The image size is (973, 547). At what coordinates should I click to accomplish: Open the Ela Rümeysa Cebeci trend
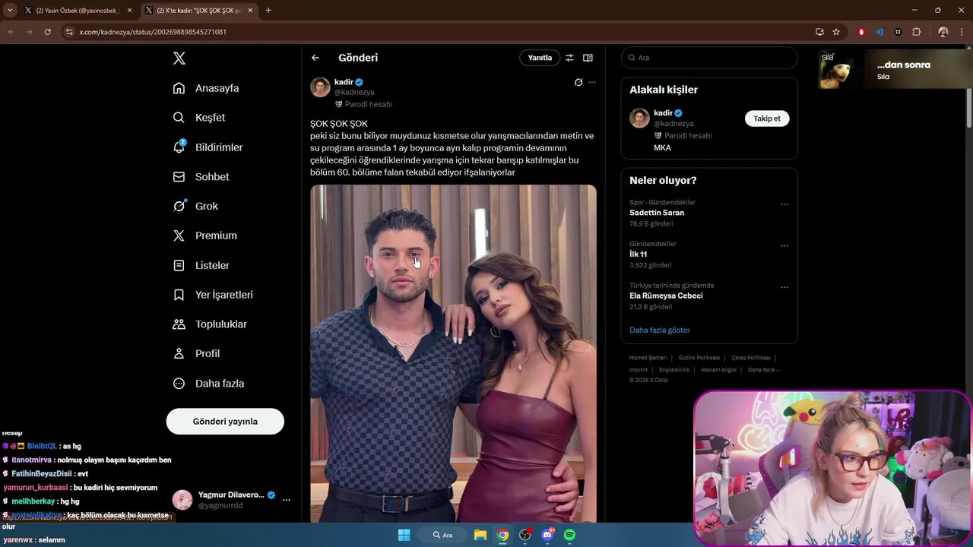coord(666,296)
